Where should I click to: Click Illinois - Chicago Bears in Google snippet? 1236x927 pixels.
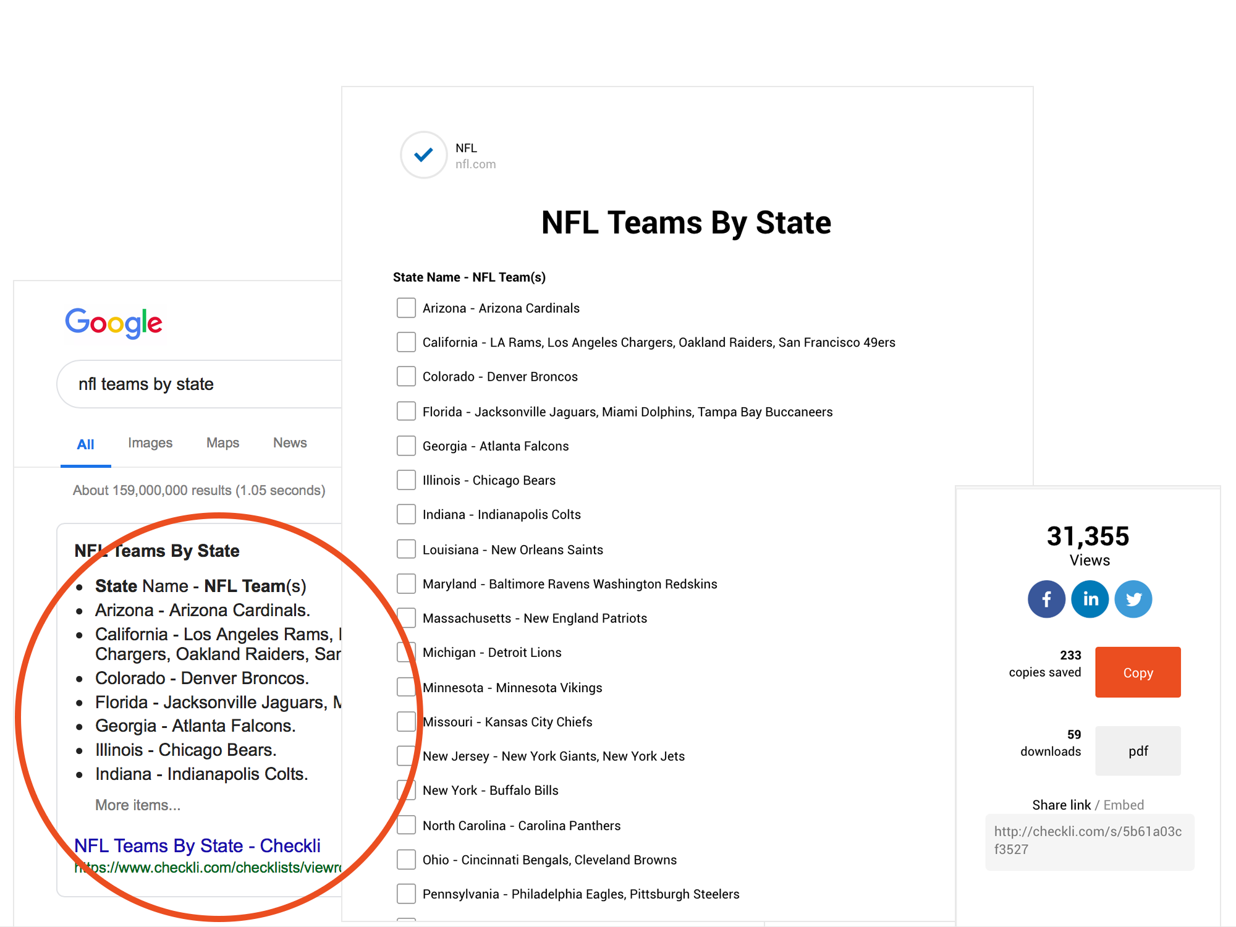pyautogui.click(x=186, y=750)
